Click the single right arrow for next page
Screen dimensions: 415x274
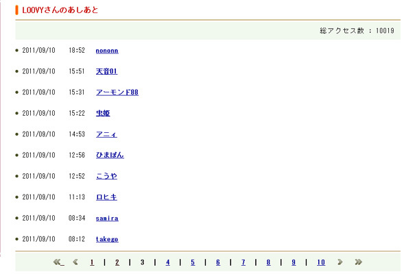pyautogui.click(x=340, y=262)
